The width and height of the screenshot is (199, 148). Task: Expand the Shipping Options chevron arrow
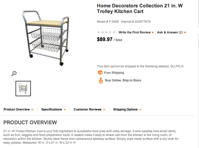point(140,109)
